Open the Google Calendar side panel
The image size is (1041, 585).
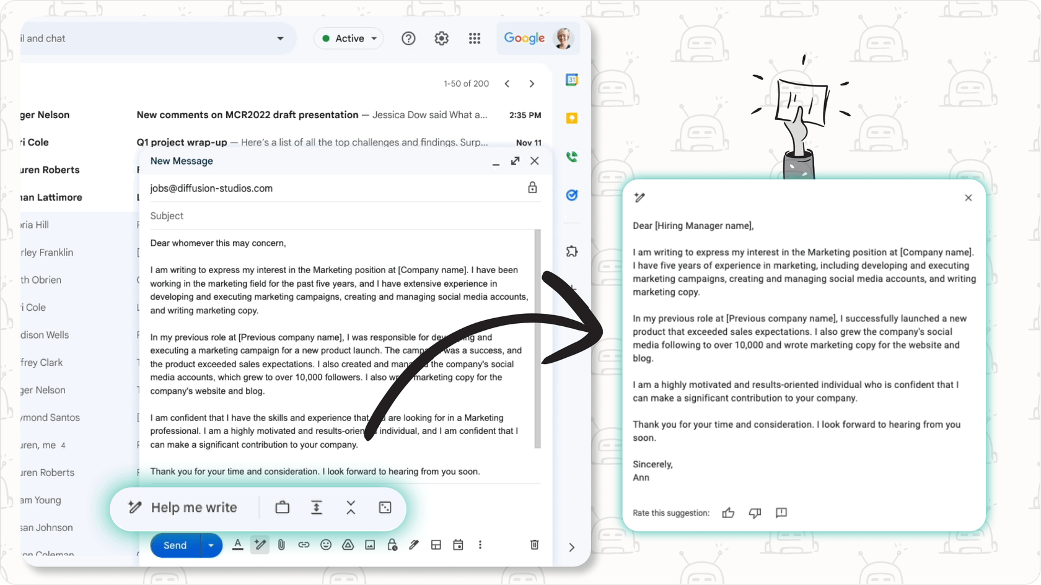click(x=571, y=79)
